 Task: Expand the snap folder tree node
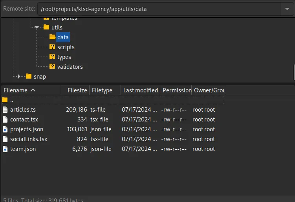click(x=18, y=77)
